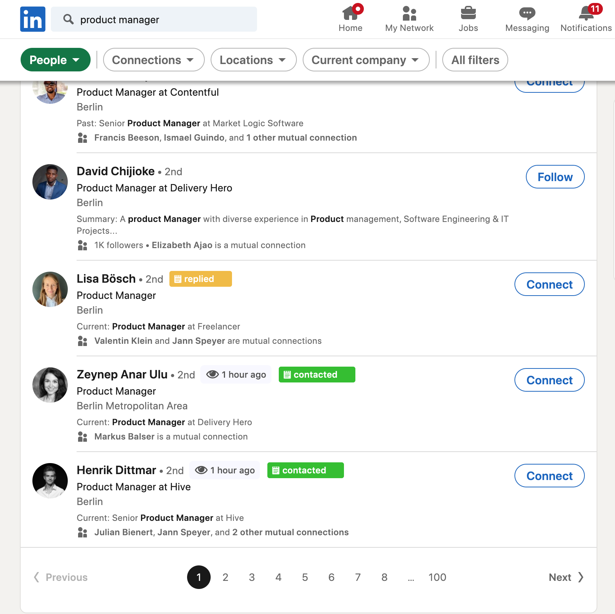Open Jobs briefcase icon
The height and width of the screenshot is (614, 615).
468,13
